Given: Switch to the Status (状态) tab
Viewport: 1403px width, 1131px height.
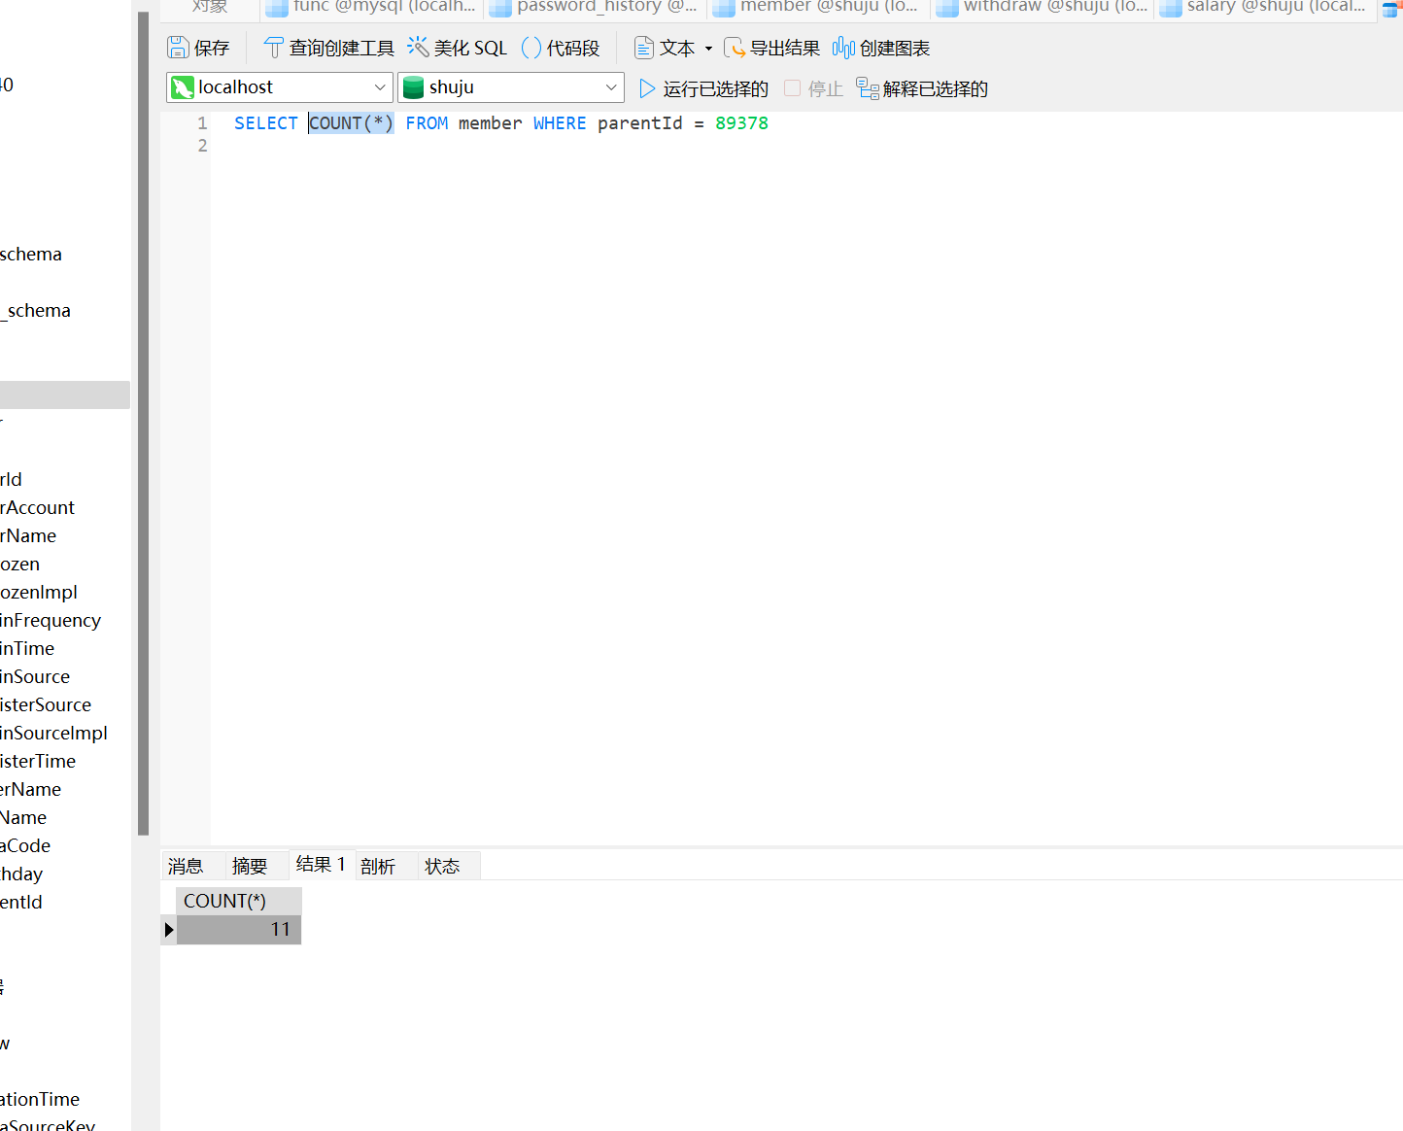Looking at the screenshot, I should coord(442,866).
